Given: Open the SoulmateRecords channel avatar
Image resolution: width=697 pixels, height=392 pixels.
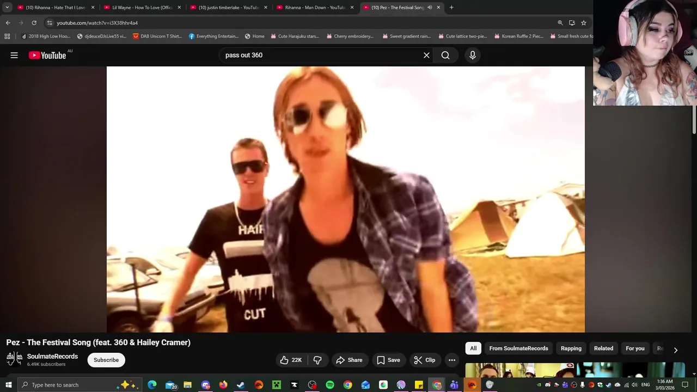Looking at the screenshot, I should 14,359.
